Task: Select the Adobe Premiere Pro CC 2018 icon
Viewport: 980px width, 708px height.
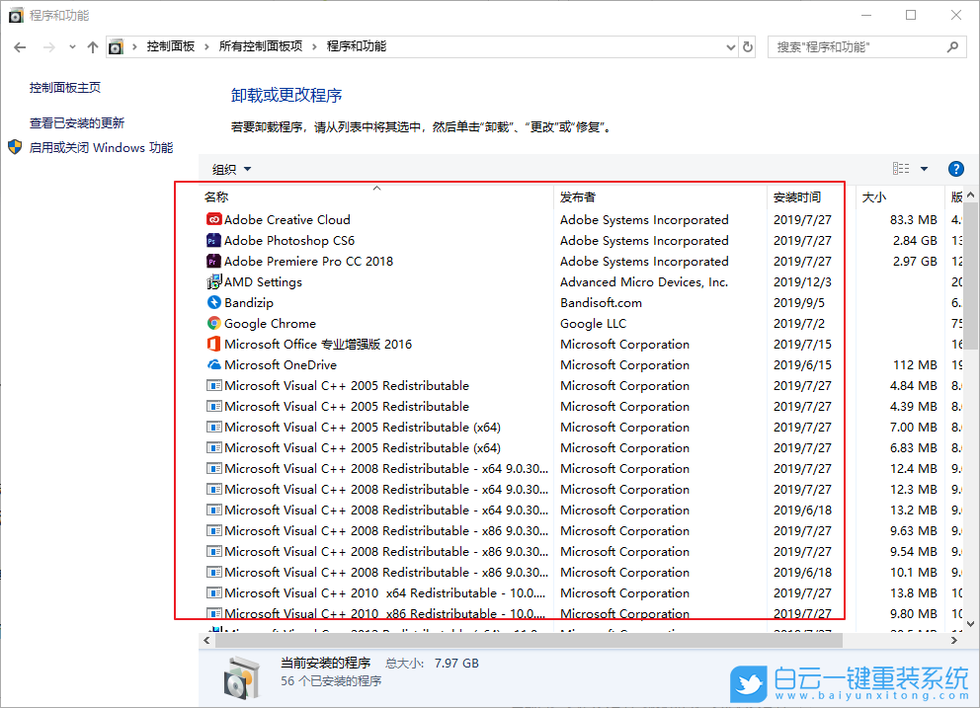Action: [213, 261]
